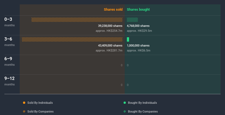Click the hatched Bought By Companies legend icon
The height and width of the screenshot is (115, 225).
coord(125,111)
